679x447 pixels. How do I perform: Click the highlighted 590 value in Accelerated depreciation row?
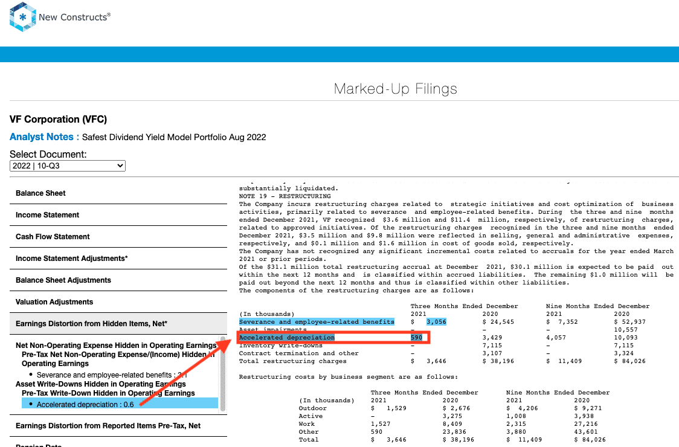pyautogui.click(x=416, y=338)
